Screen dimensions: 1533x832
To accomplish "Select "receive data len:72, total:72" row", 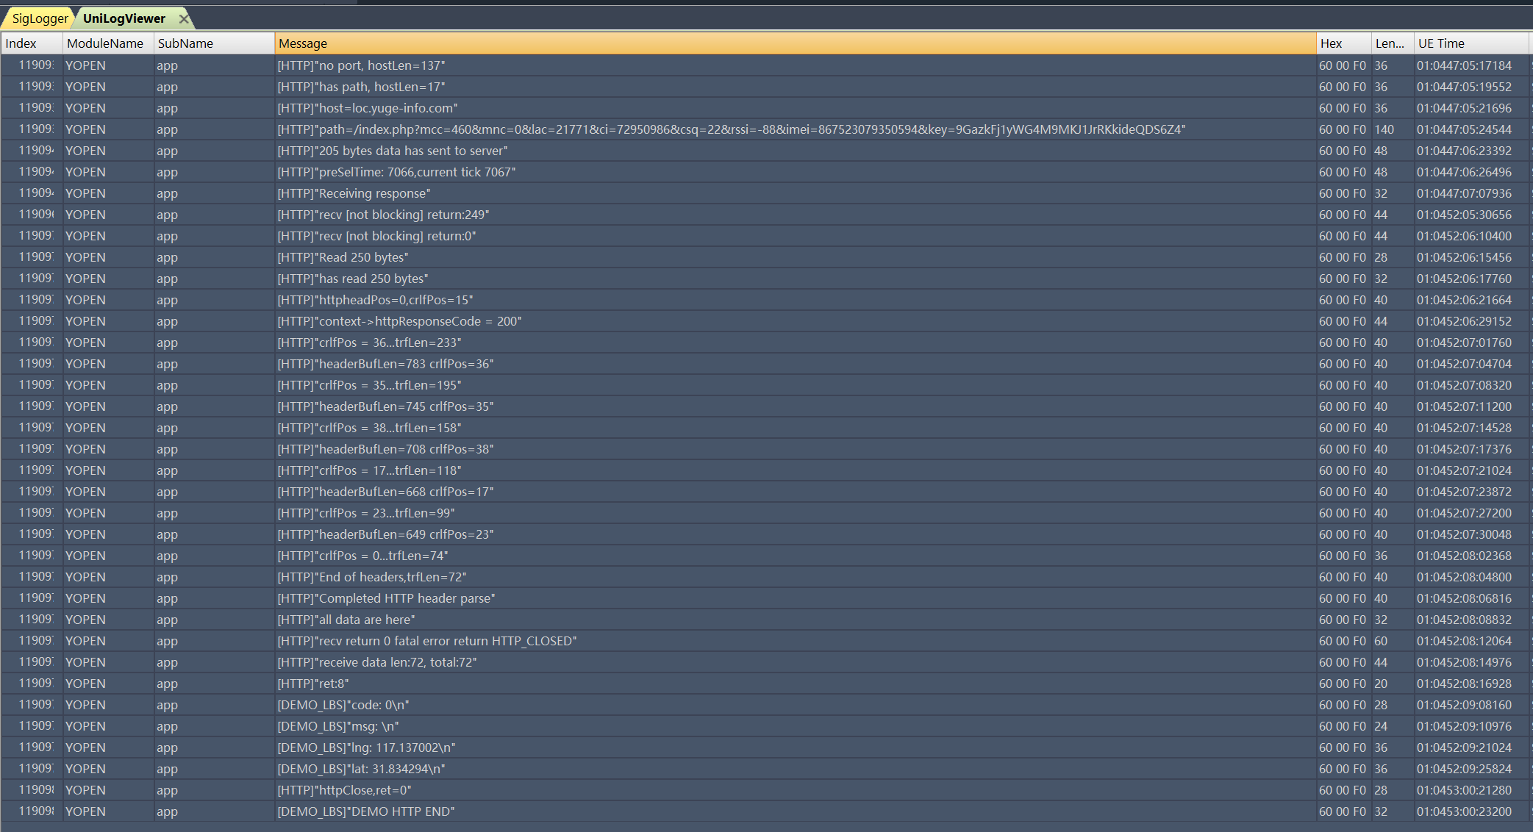I will pos(765,662).
